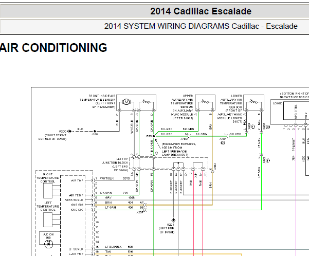This screenshot has width=309, height=256.
Task: Click the "AIR CONDITIONING" heading
Action: tap(53, 48)
